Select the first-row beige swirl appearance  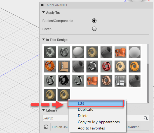92,52
